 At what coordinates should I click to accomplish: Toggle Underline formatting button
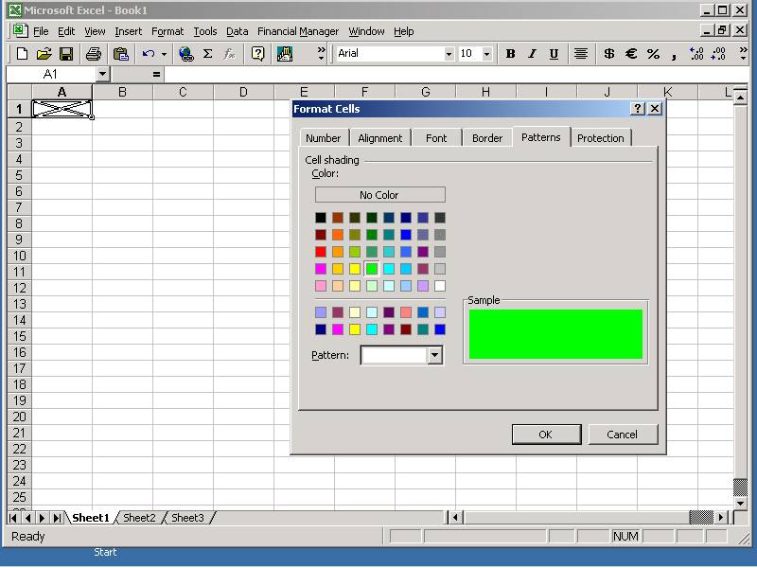(x=554, y=54)
